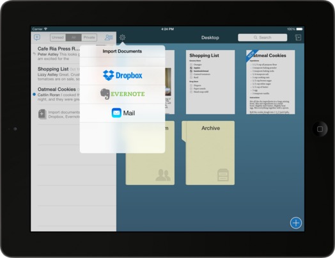Open the Cafe Ria Press thread
The height and width of the screenshot is (258, 335).
(x=58, y=54)
